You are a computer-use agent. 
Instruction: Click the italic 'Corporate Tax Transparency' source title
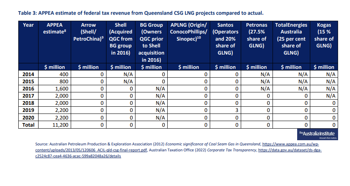(x=232, y=150)
